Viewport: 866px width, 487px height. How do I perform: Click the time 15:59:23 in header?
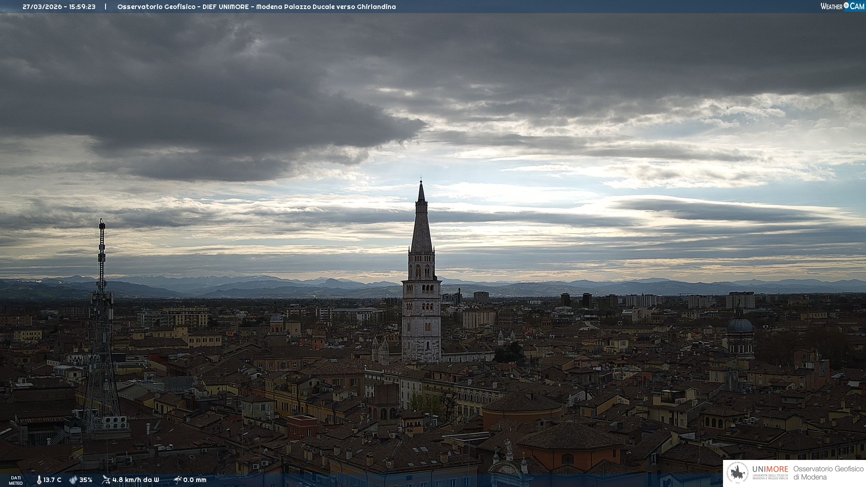82,7
